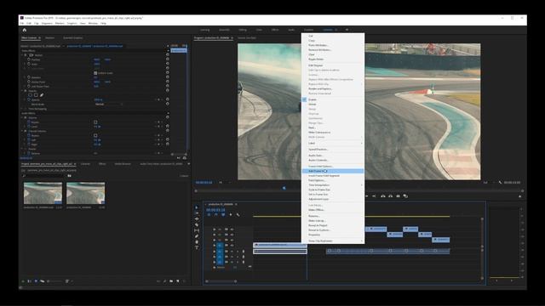The image size is (545, 306).
Task: Click the Extract button in Program Monitor
Action: tap(390, 196)
